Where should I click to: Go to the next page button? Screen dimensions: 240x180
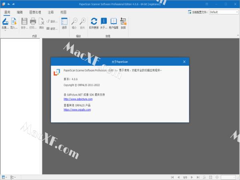coord(192,177)
